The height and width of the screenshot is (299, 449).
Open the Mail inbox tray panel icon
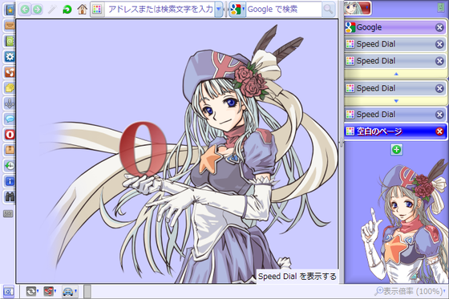(10, 26)
